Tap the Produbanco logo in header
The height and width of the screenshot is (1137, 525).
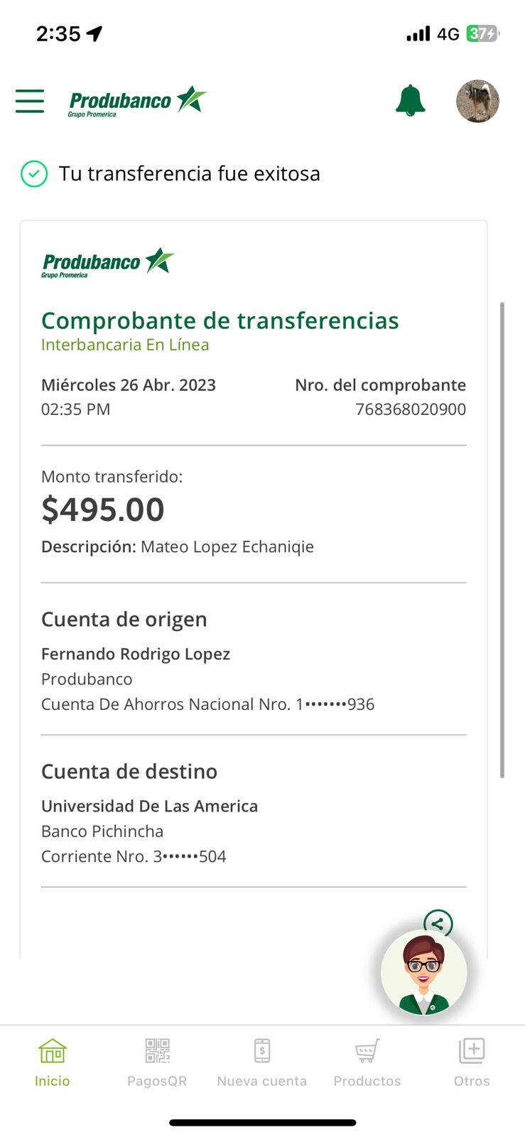pos(137,101)
